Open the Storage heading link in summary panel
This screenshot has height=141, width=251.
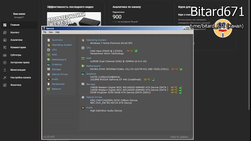91,84
